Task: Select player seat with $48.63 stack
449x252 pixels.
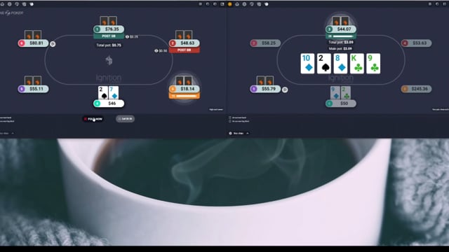Action: pyautogui.click(x=185, y=43)
